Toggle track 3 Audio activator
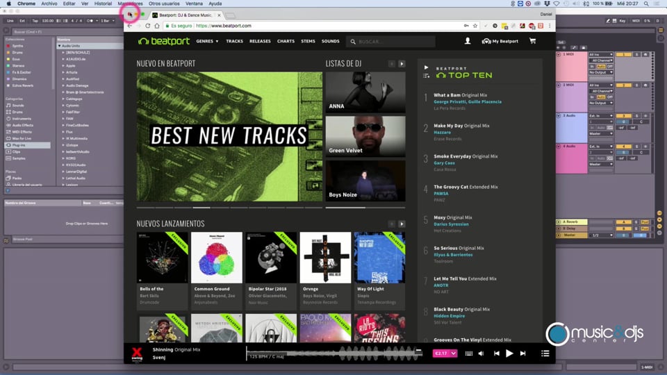The image size is (667, 375). pos(624,116)
